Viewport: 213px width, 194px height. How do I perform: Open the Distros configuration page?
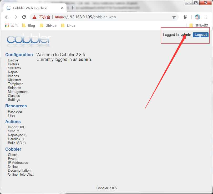coord(13,60)
